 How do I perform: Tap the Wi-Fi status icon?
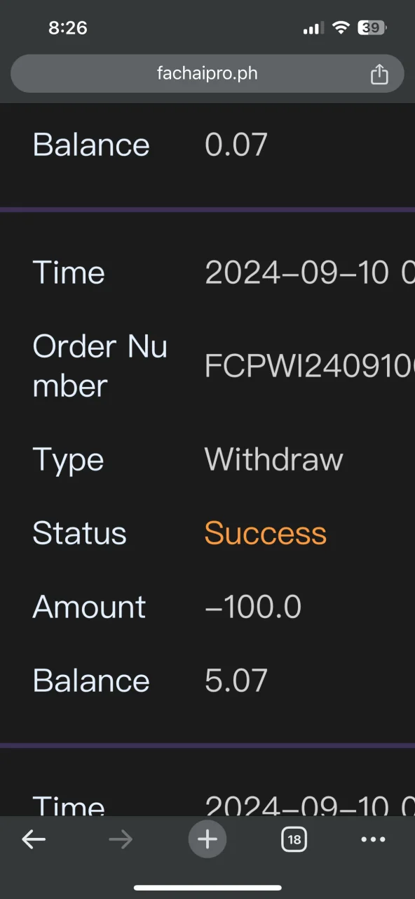tap(341, 28)
